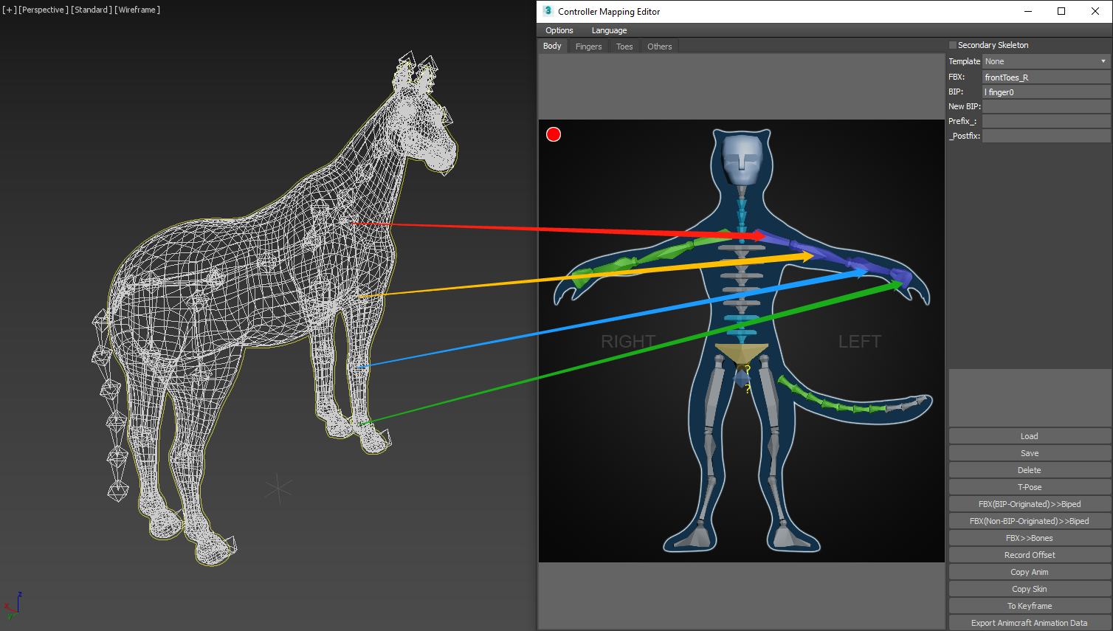The height and width of the screenshot is (631, 1113).
Task: Open the Template dropdown showing None
Action: (x=1046, y=61)
